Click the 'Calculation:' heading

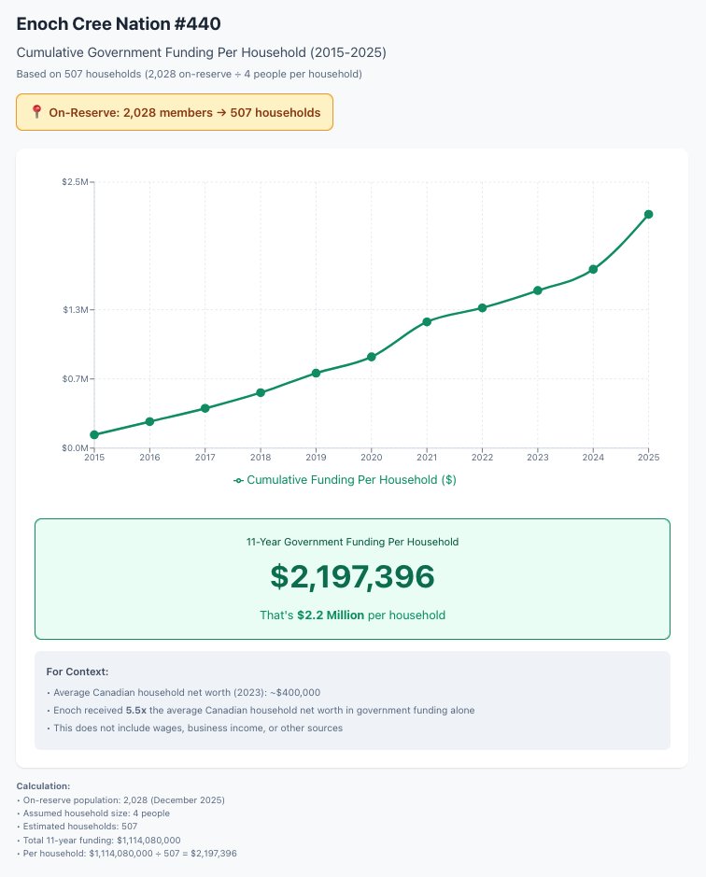click(43, 786)
